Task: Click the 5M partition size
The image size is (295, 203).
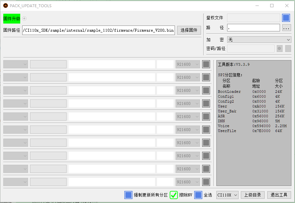Action: click(x=277, y=121)
